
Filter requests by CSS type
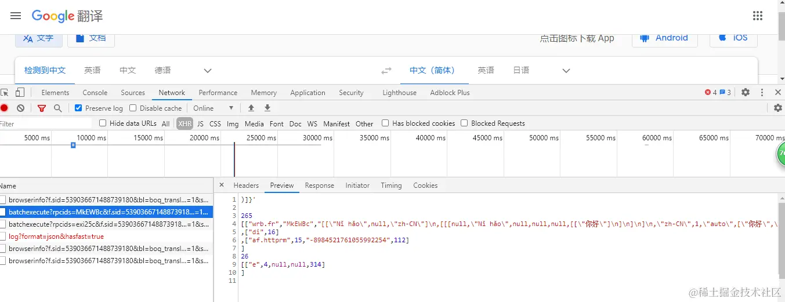pyautogui.click(x=215, y=123)
